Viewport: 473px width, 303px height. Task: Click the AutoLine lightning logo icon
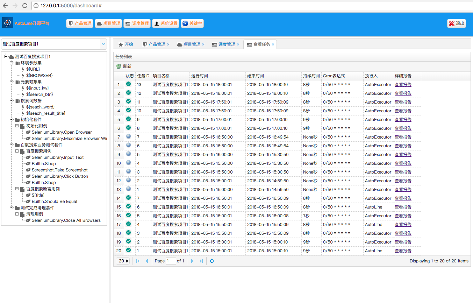[8, 23]
